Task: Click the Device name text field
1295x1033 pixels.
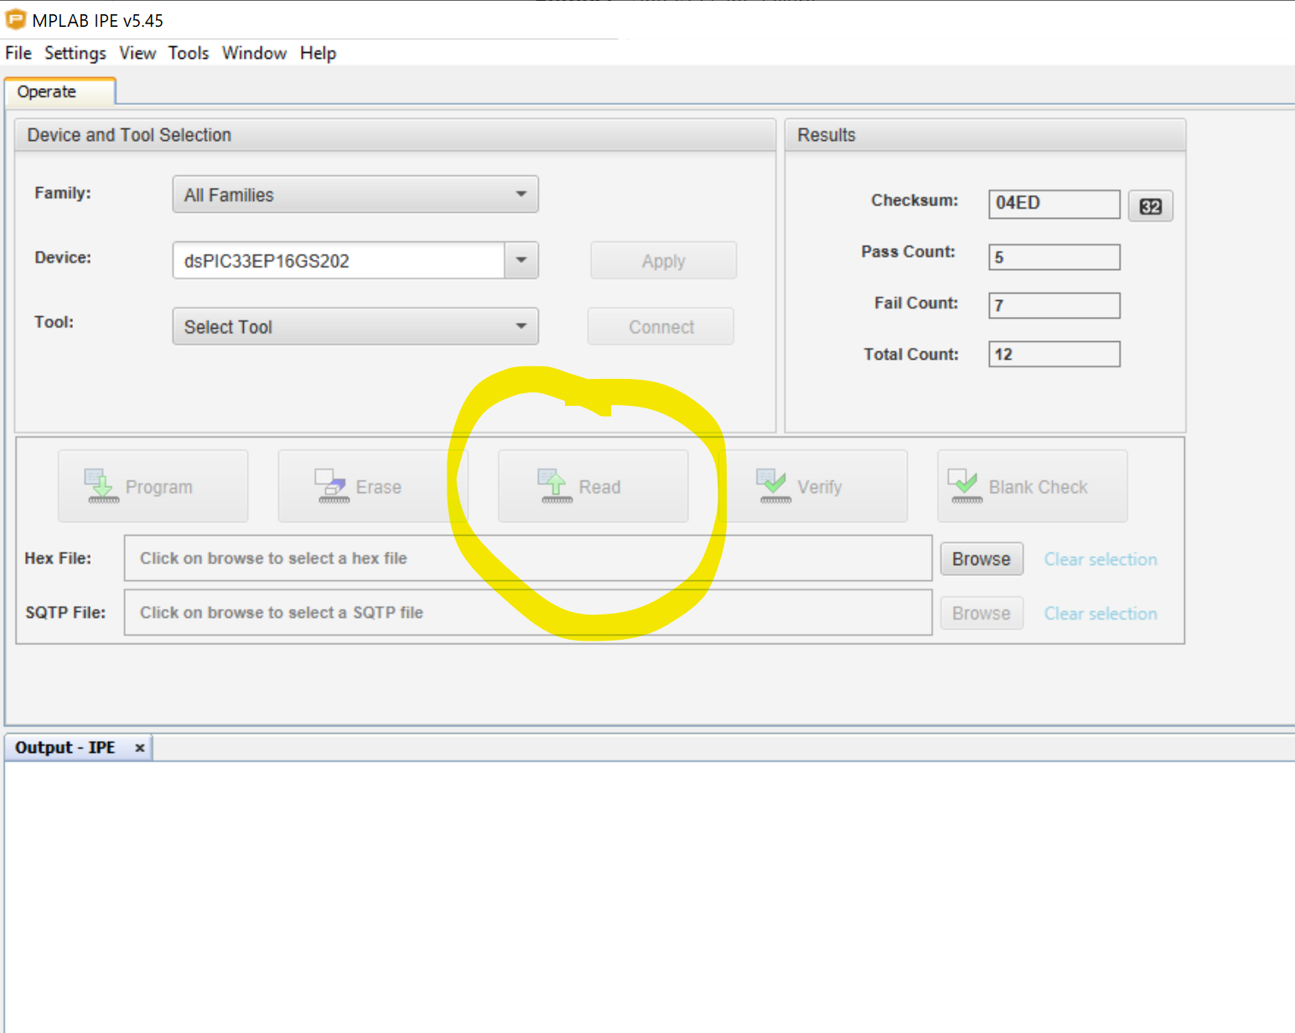Action: (339, 261)
